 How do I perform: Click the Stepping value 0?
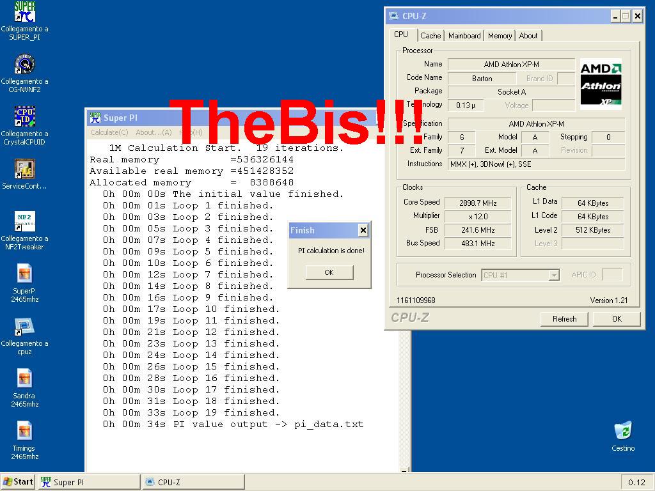coord(608,137)
